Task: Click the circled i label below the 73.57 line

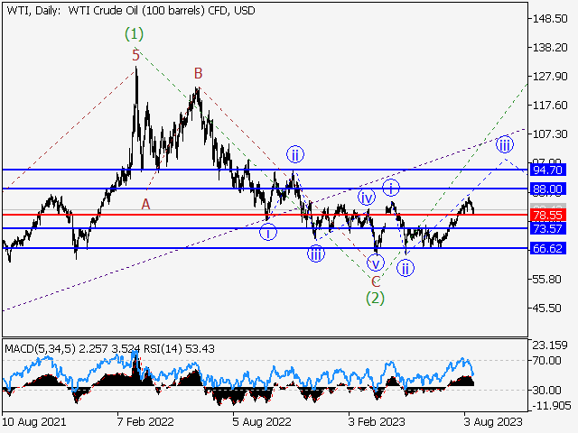Action: [268, 233]
